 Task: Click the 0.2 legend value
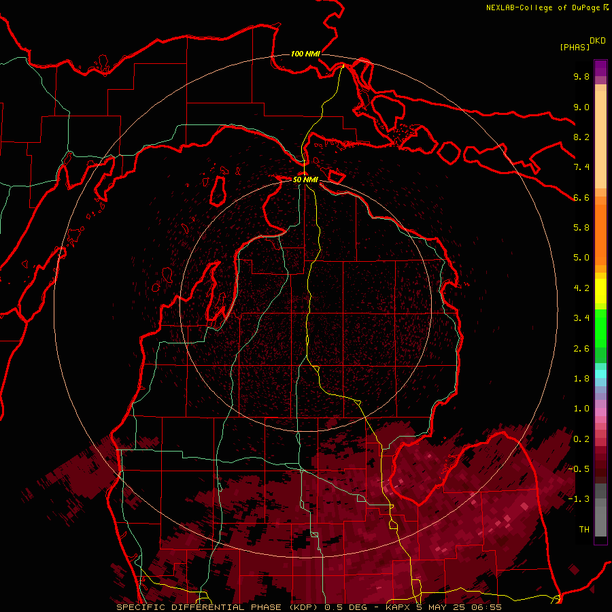click(x=581, y=439)
